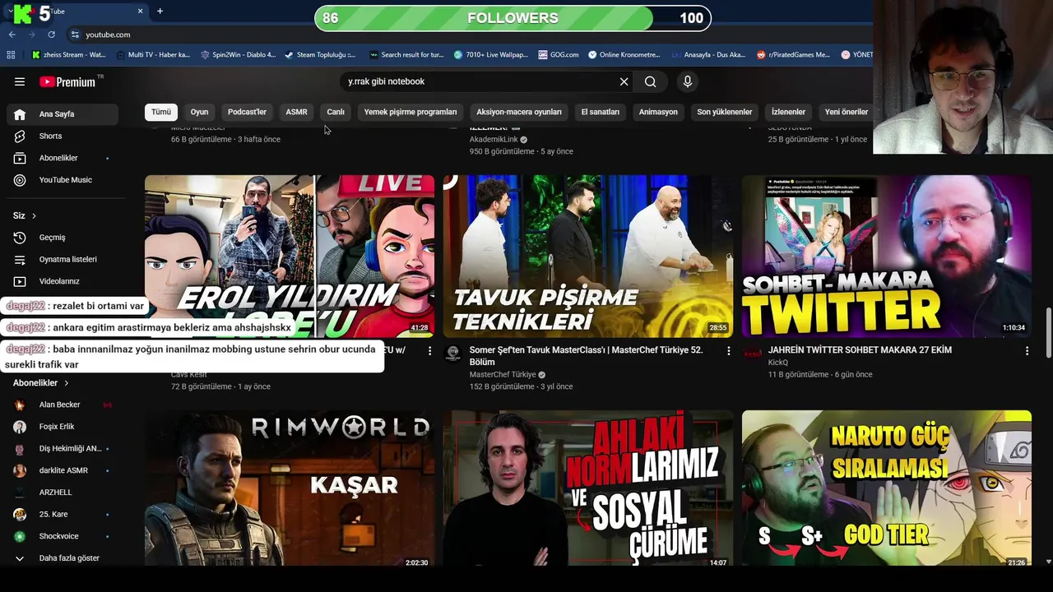Click the page vertical scrollbar thumb
This screenshot has height=592, width=1053.
coord(1048,333)
